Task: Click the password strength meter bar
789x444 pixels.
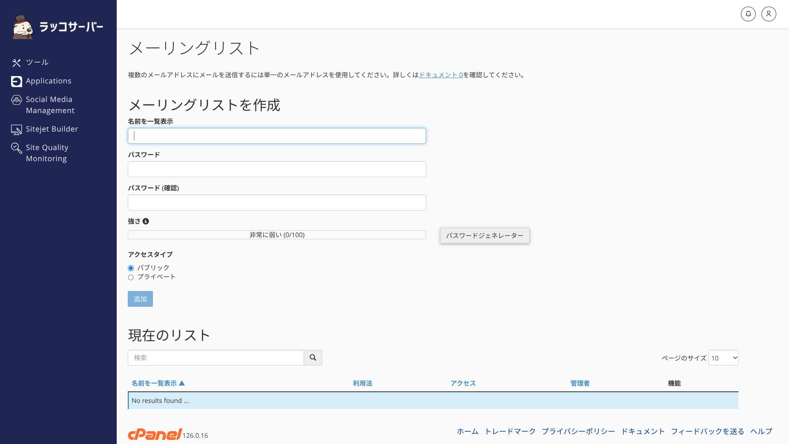Action: (277, 235)
